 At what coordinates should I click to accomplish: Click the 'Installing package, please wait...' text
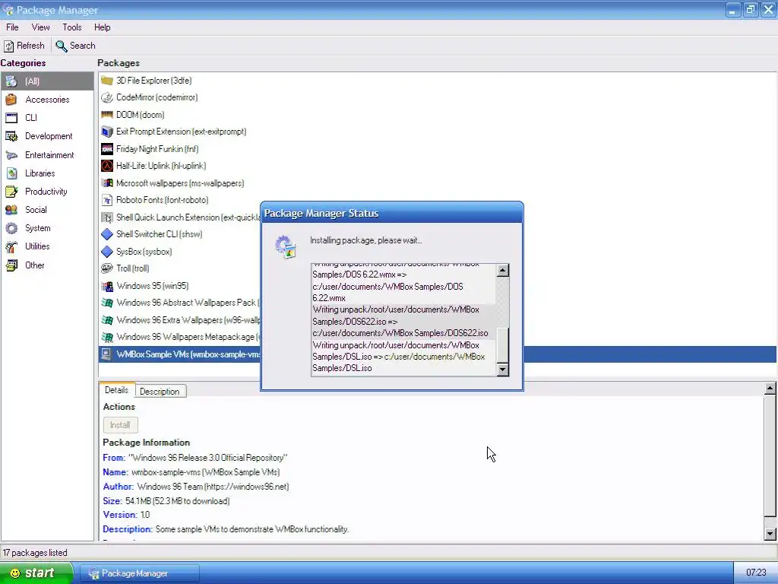click(365, 240)
